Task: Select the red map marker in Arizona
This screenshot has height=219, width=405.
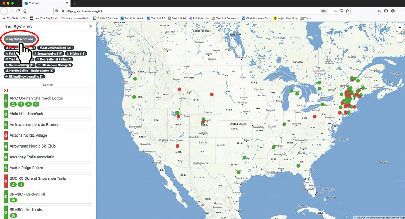Action: click(x=177, y=146)
